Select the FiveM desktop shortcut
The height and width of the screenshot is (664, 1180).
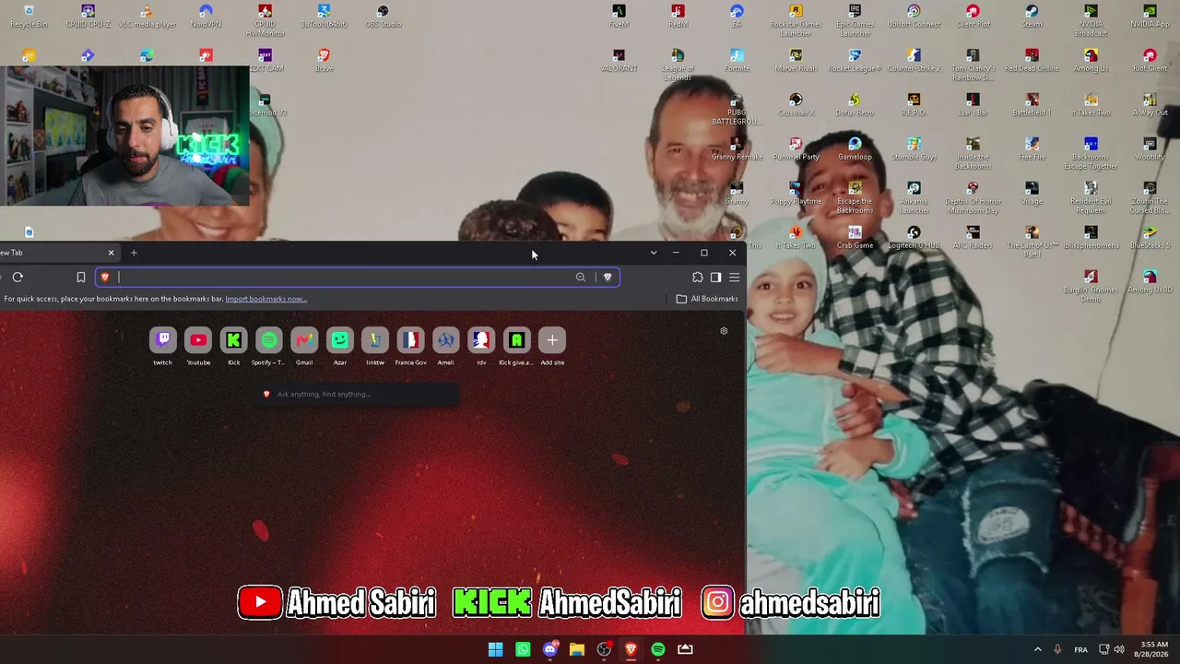(619, 16)
